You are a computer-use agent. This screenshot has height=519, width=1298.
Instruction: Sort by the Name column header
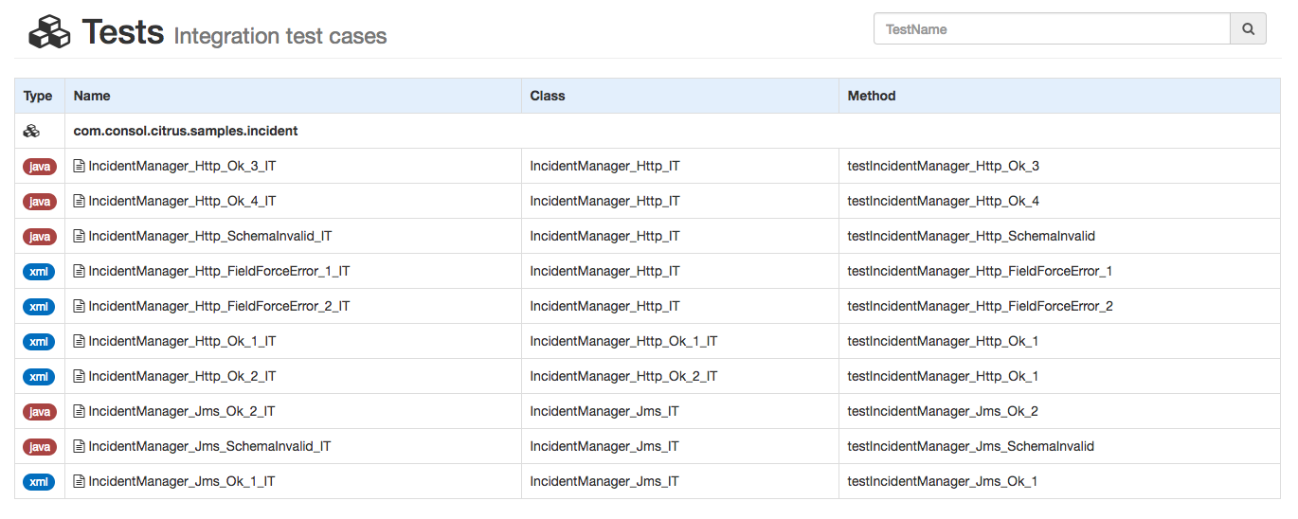point(92,96)
